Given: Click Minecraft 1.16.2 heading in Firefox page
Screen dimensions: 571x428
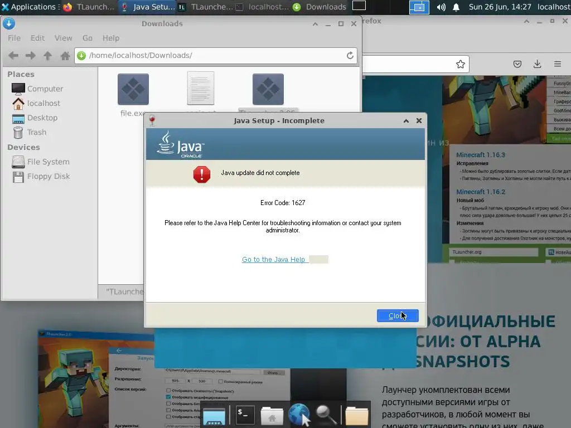Looking at the screenshot, I should point(480,192).
